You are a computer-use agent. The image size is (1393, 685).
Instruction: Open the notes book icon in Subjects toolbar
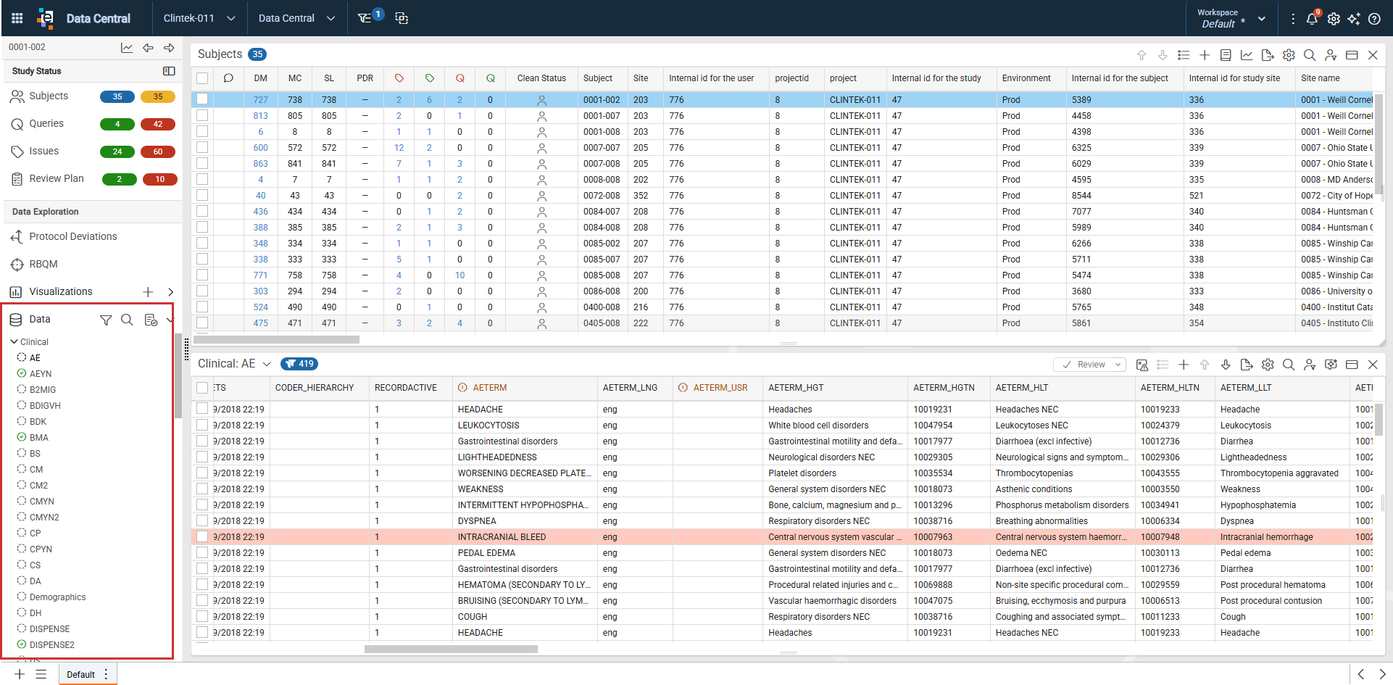click(x=1226, y=55)
